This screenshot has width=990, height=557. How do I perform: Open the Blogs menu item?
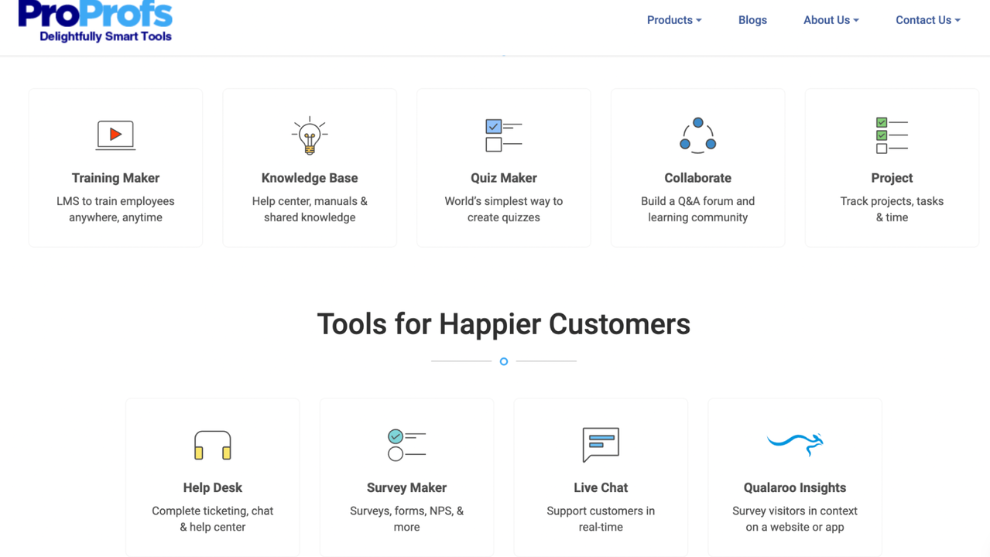coord(752,20)
